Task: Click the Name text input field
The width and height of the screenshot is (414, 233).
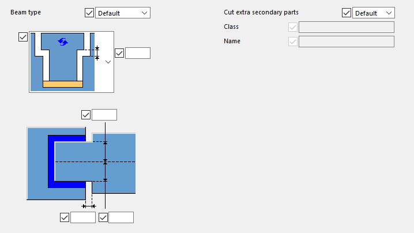Action: tap(347, 42)
